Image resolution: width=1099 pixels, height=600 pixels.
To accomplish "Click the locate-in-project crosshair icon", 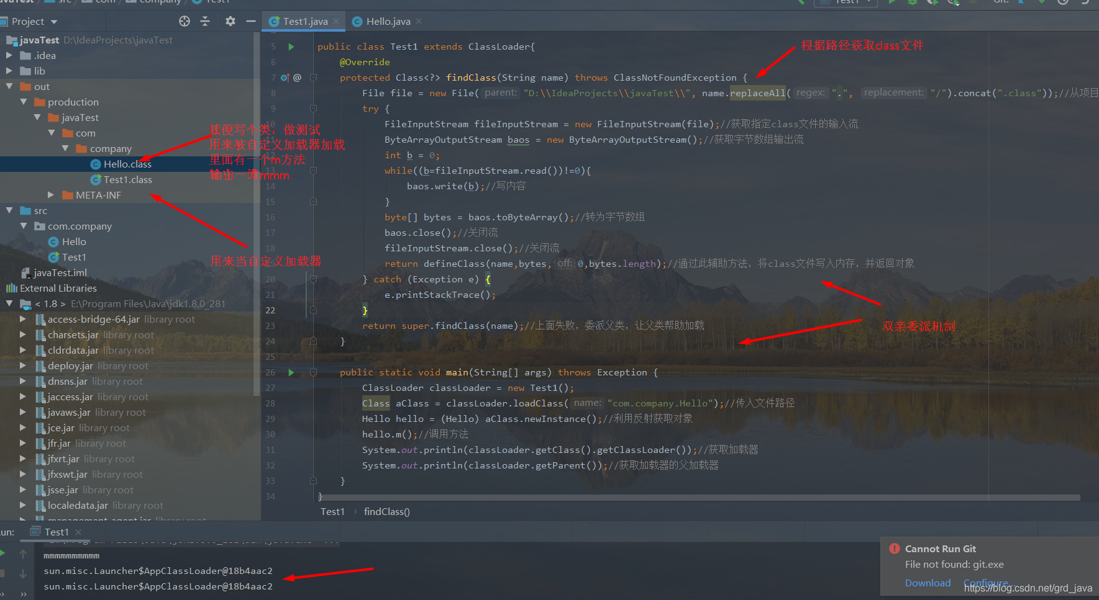I will pos(185,21).
